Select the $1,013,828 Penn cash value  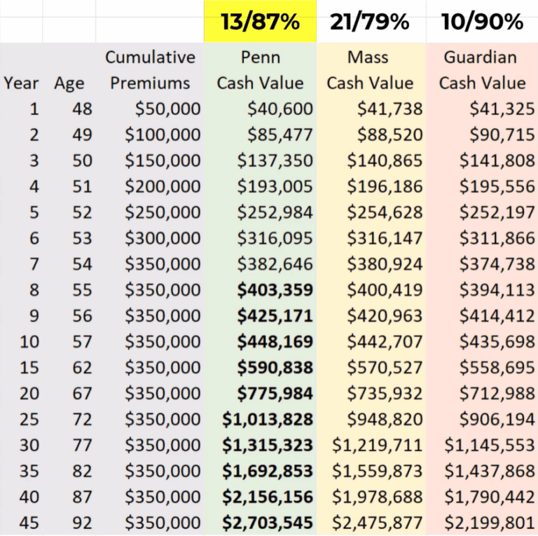[x=260, y=419]
